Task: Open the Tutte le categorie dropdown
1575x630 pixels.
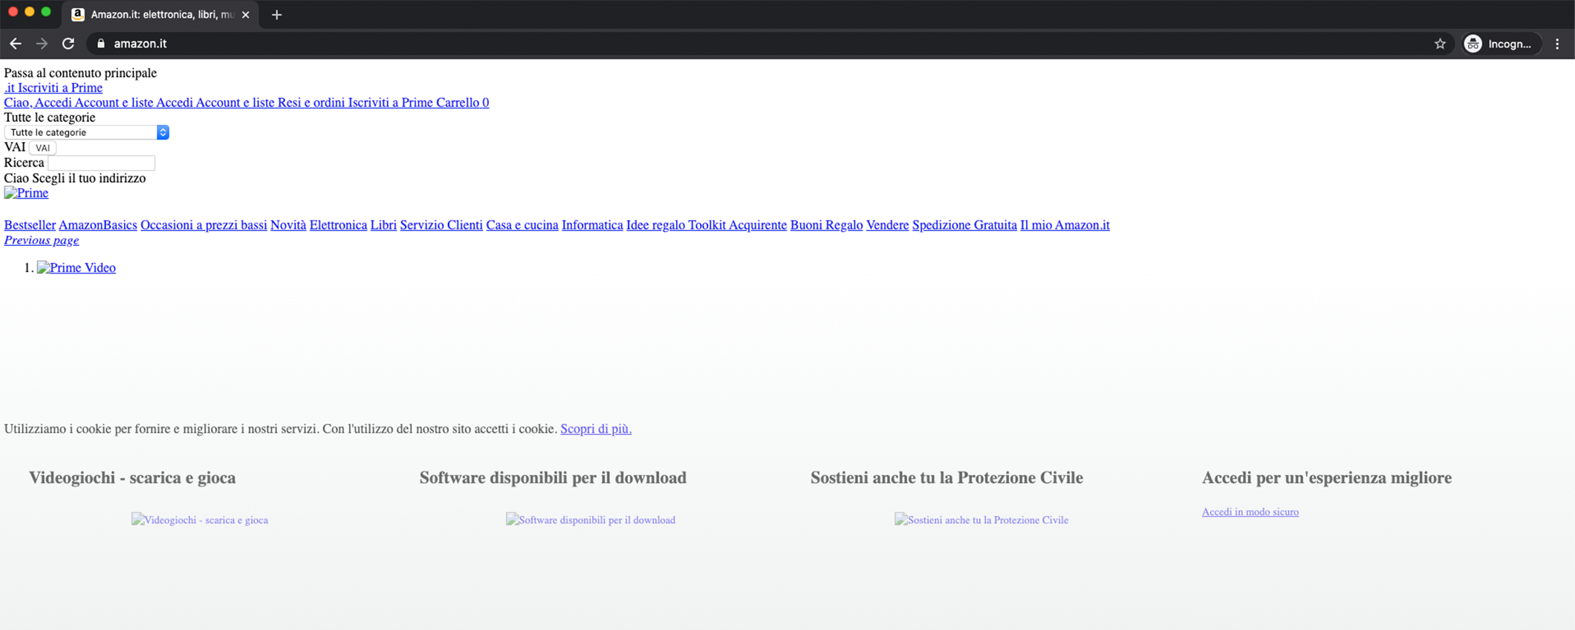Action: click(x=87, y=132)
